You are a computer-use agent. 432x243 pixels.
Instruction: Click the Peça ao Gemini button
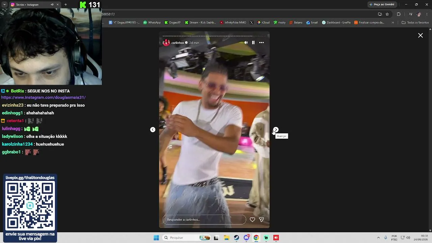click(x=382, y=4)
